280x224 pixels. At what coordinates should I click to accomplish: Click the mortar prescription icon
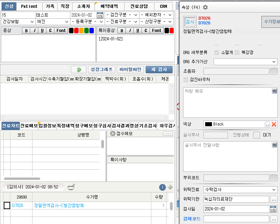71,187
